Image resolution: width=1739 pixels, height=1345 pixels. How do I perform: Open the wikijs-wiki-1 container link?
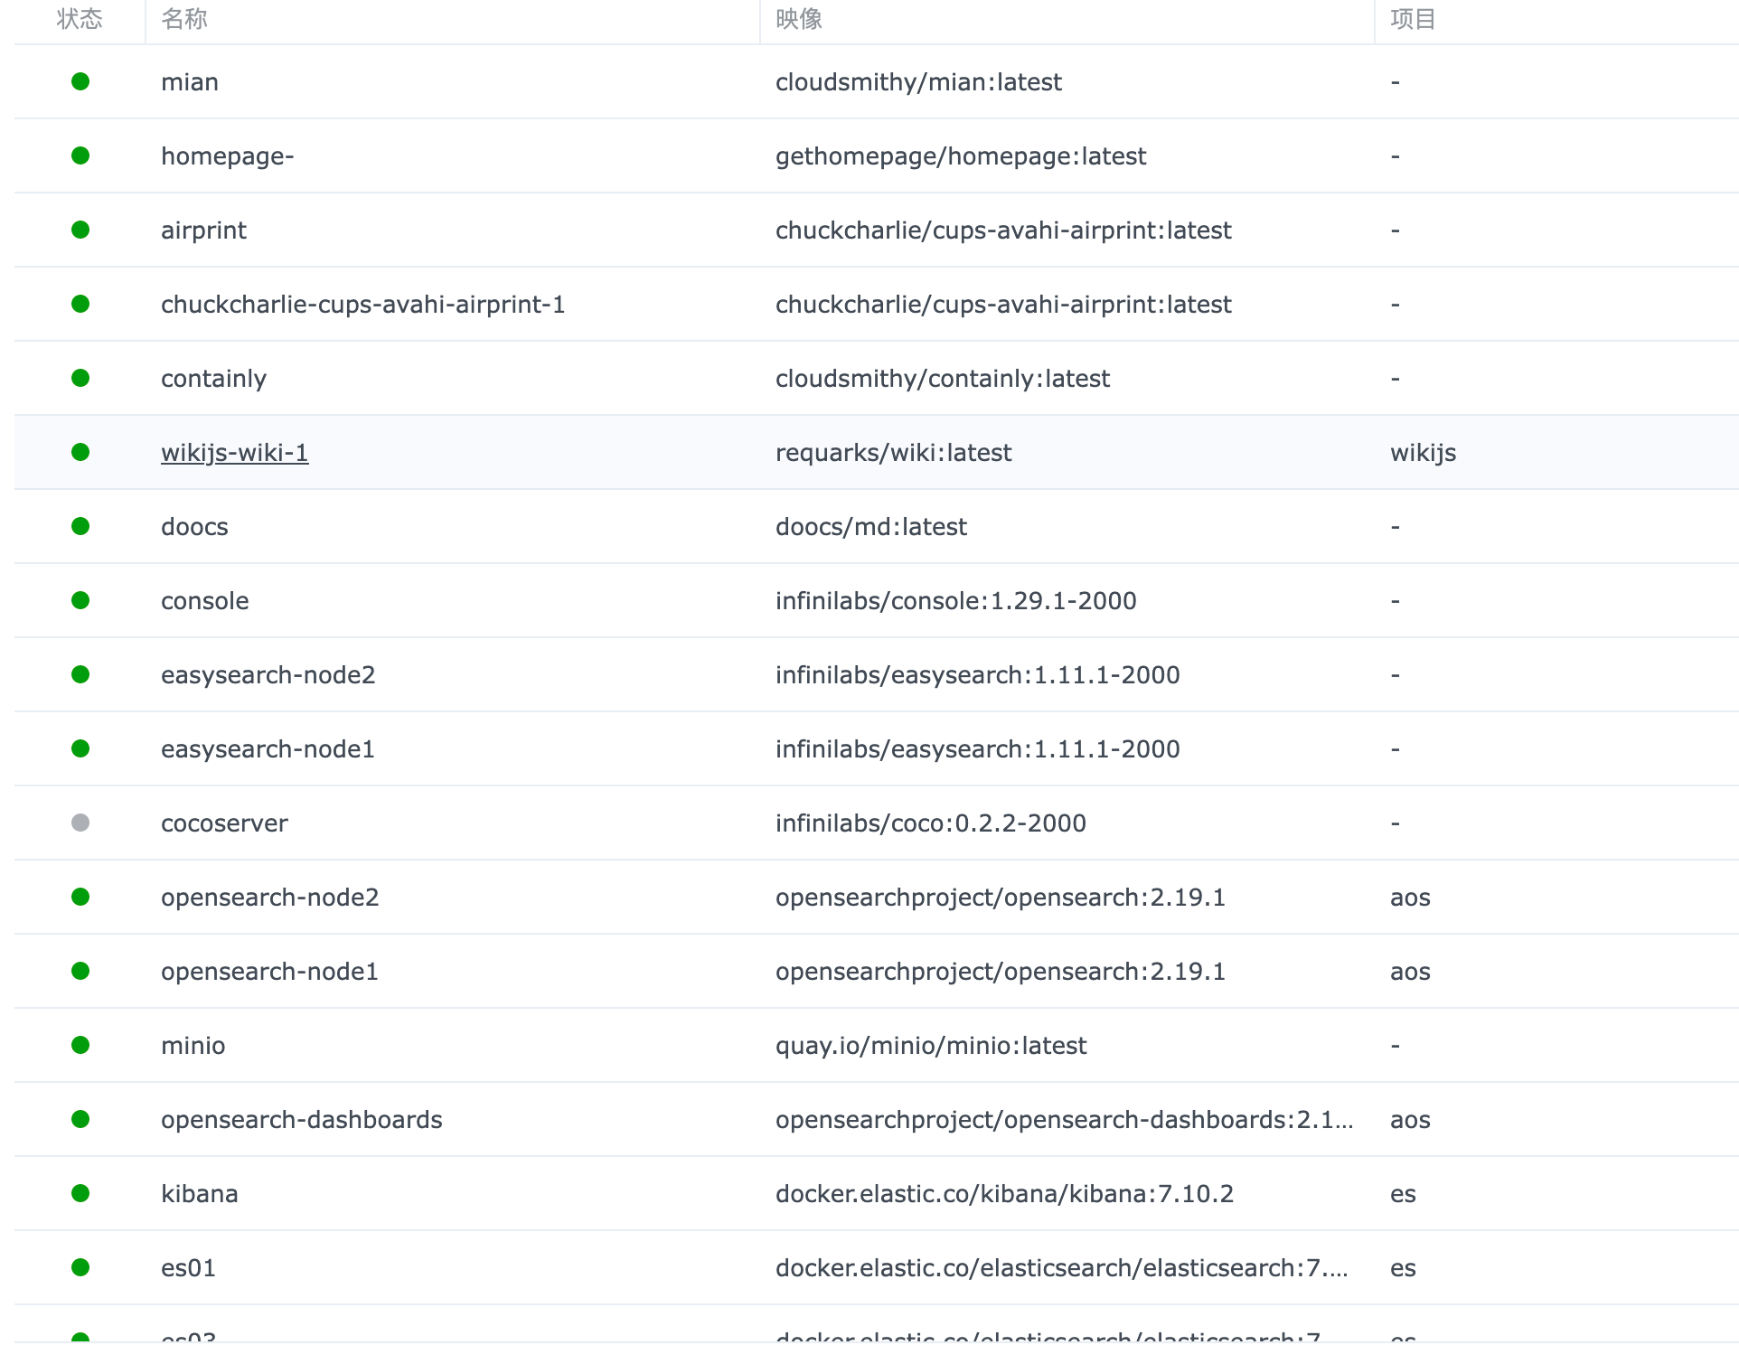(x=234, y=453)
